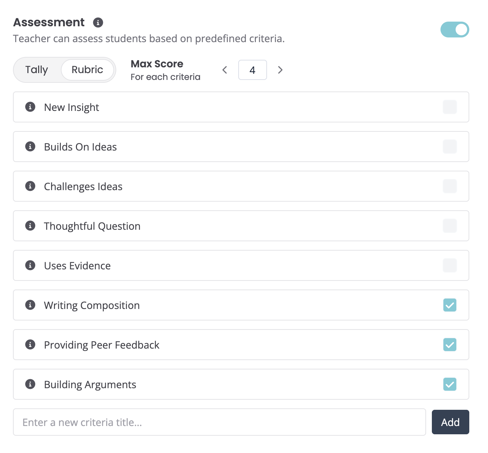This screenshot has height=453, width=488.
Task: Decrease max score with left chevron
Action: point(225,70)
